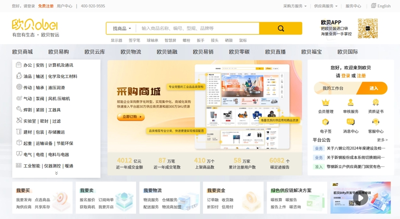This screenshot has width=400, height=219.
Task: Open 欧贝国际 nav tab
Action: [x=348, y=52]
